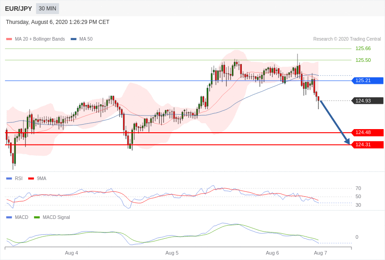Click the RSI legend label
This screenshot has height=260, width=385.
pos(19,179)
